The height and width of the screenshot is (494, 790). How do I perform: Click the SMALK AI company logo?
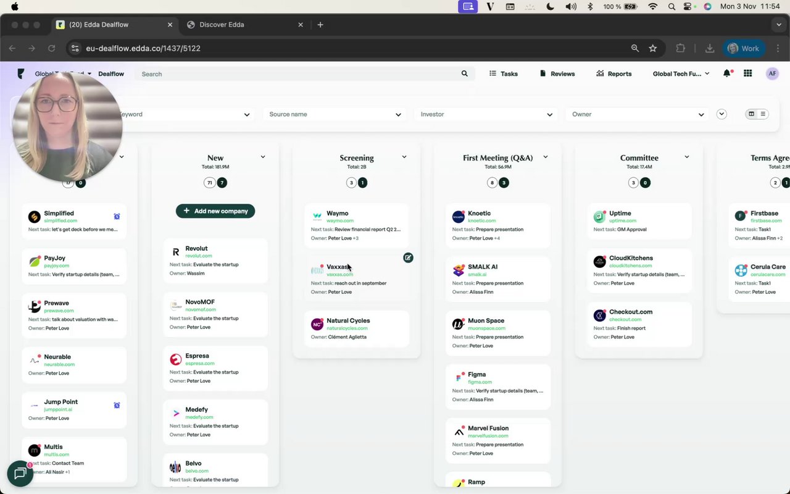pyautogui.click(x=459, y=270)
